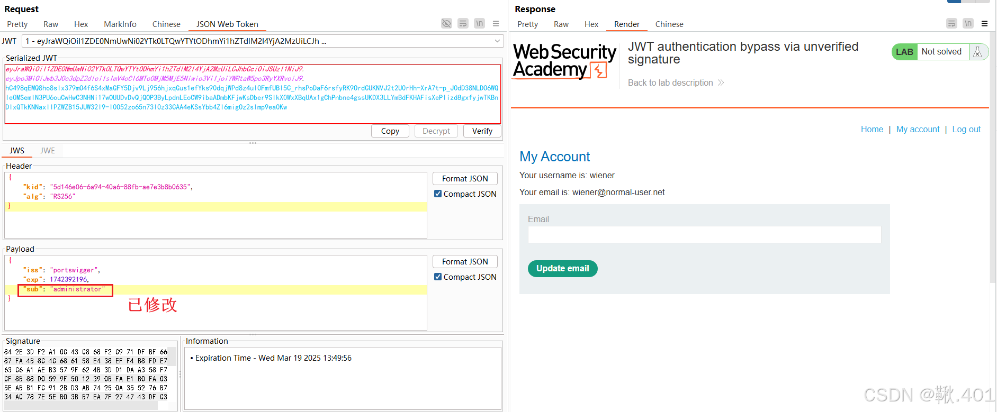
Task: Click the Log out link
Action: (x=966, y=130)
